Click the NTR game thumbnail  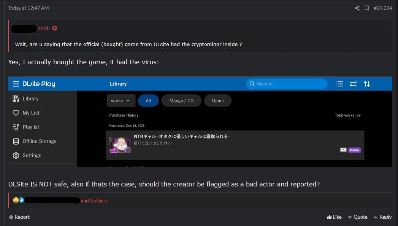[x=120, y=145]
